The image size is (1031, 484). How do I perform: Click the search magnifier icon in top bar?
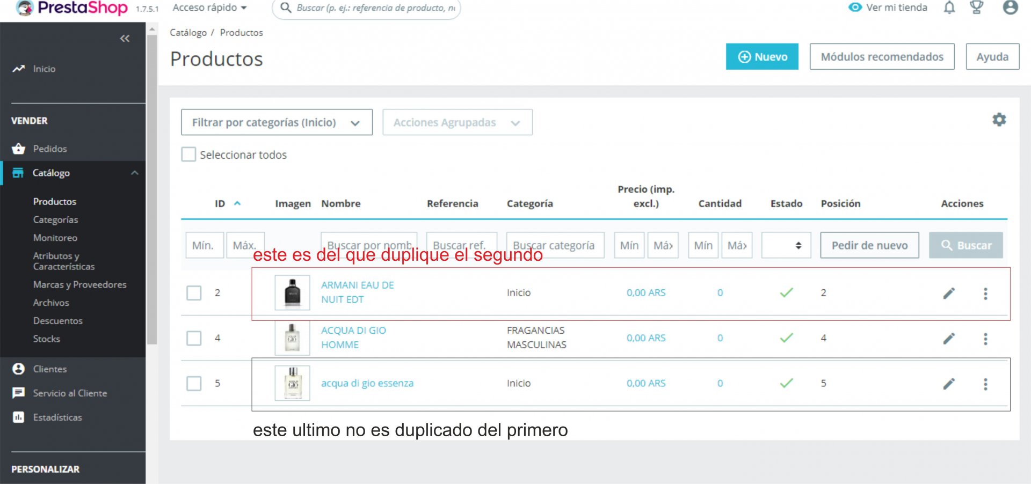pyautogui.click(x=286, y=8)
